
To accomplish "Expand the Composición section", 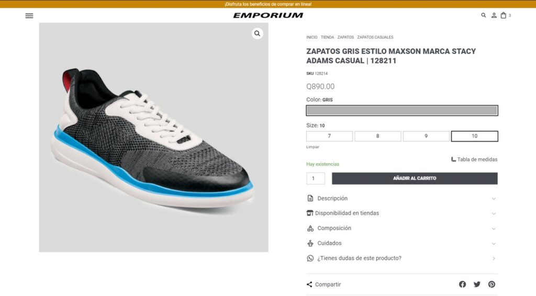I will pos(402,229).
